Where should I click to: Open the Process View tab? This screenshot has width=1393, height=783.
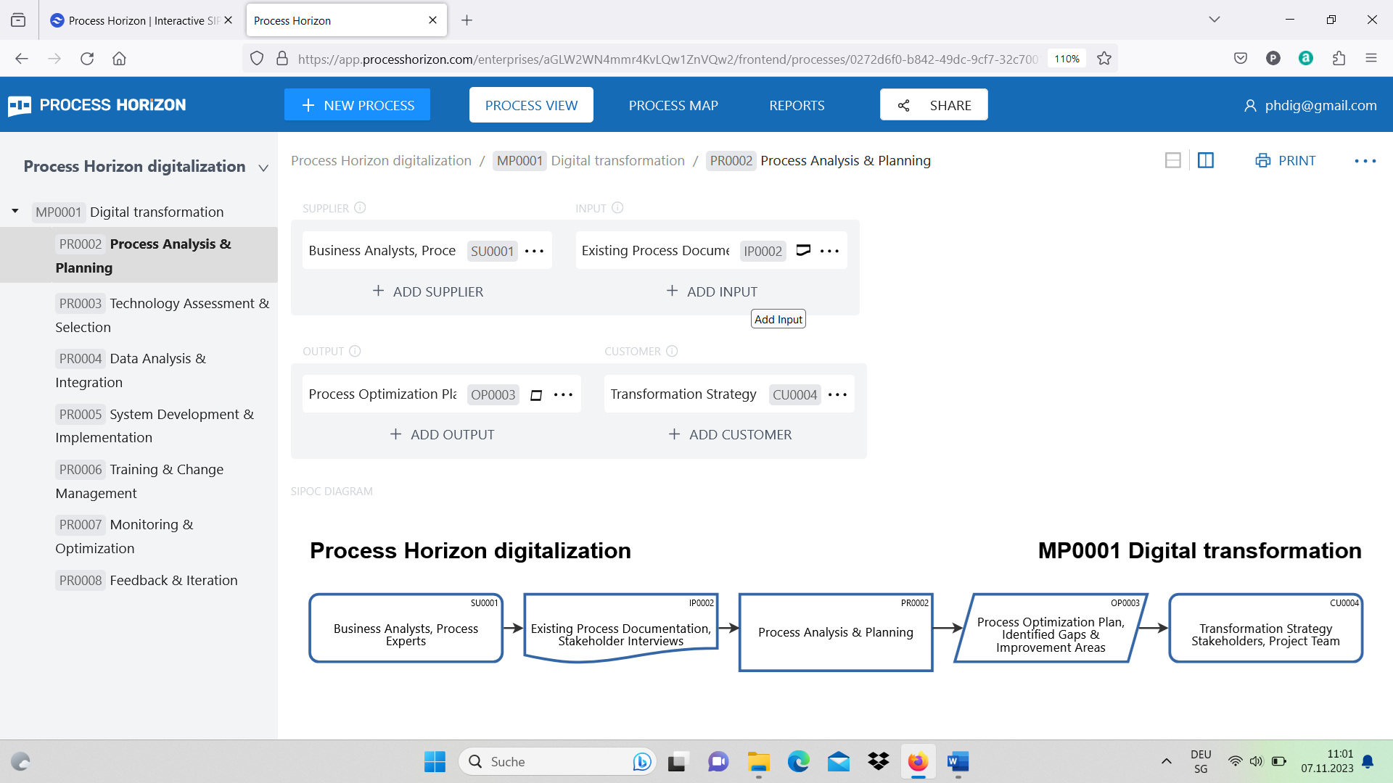pos(531,105)
